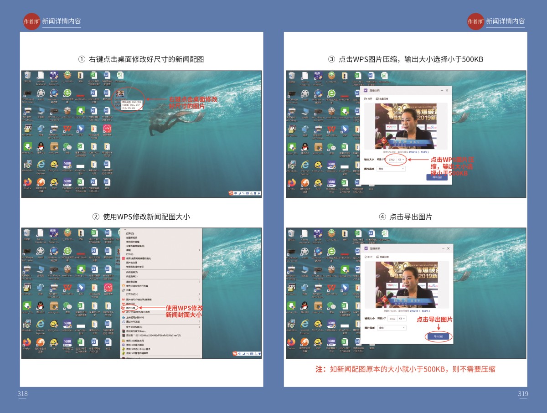Click the WPS Office icon in step ① screenshot

tap(67, 129)
